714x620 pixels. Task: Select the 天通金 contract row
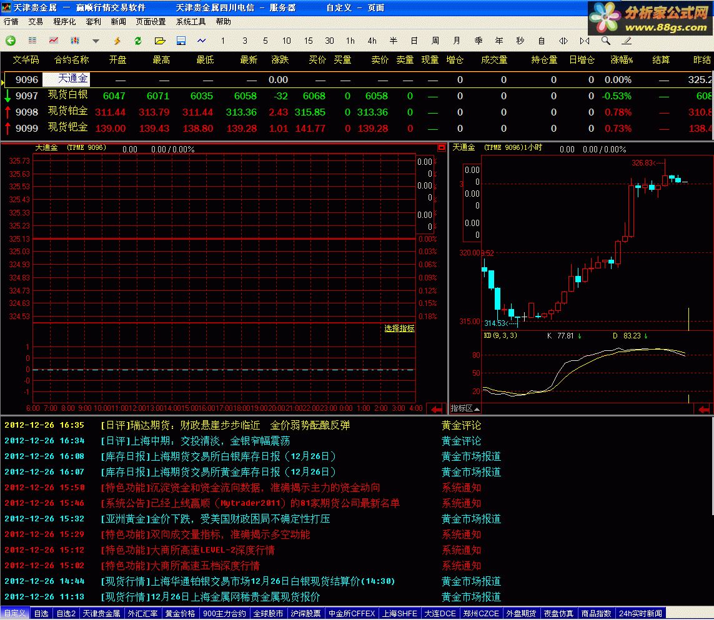[x=357, y=79]
